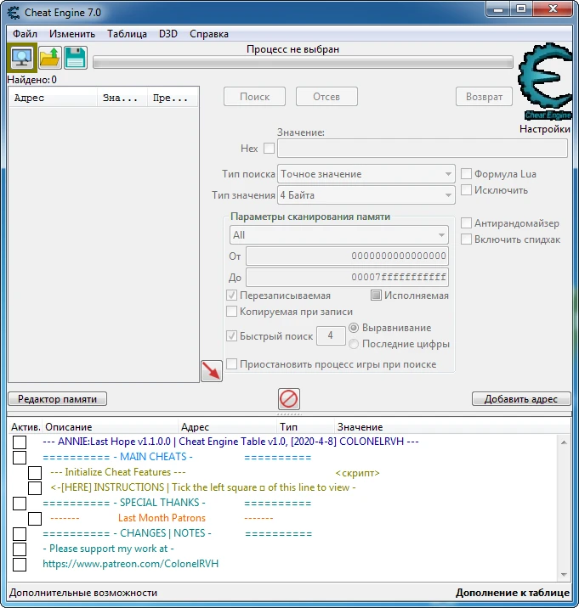The image size is (579, 608).
Task: Click the Зна... column header
Action: pos(122,98)
